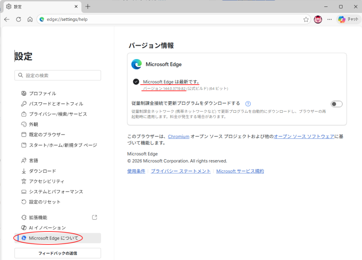Viewport: 362px width, 260px height.
Task: Open Copilot チャット button
Action: [x=349, y=19]
